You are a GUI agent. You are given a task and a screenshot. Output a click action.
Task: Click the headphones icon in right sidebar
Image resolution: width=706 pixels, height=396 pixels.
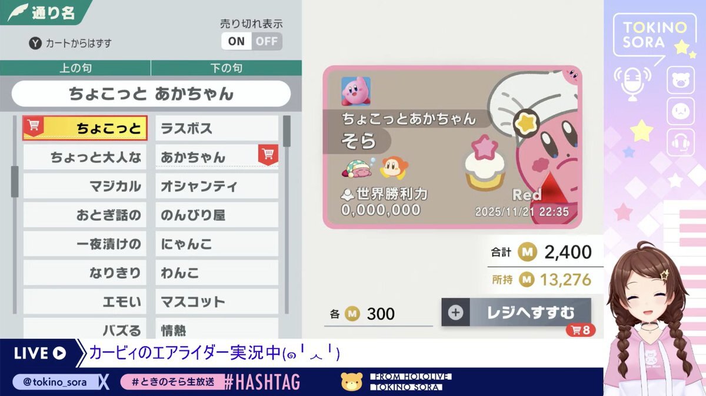681,142
